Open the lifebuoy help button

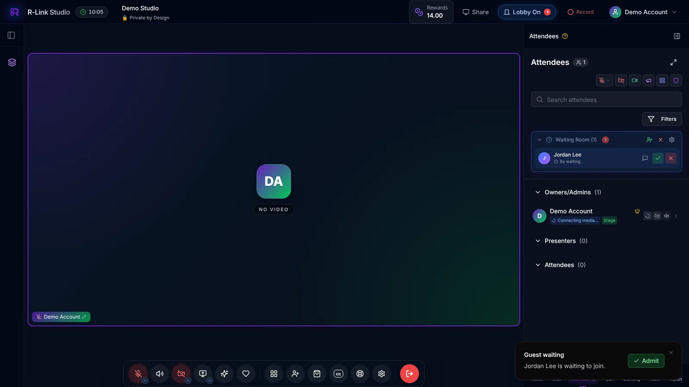pyautogui.click(x=360, y=374)
